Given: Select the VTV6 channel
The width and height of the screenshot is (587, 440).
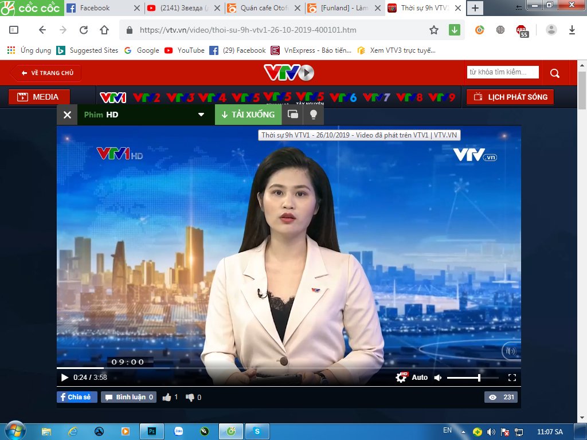Looking at the screenshot, I should pyautogui.click(x=343, y=97).
